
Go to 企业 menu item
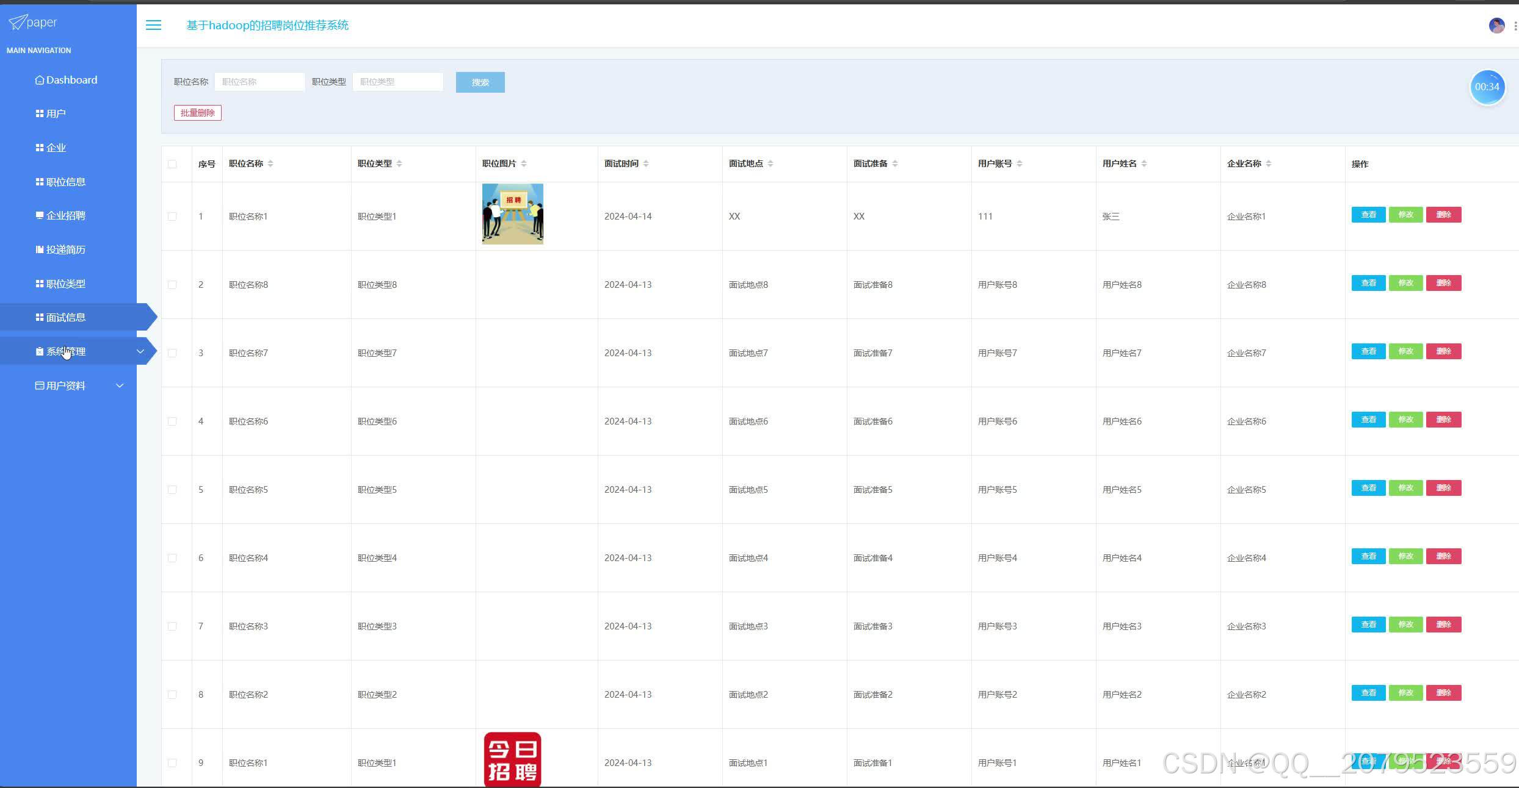pos(51,148)
